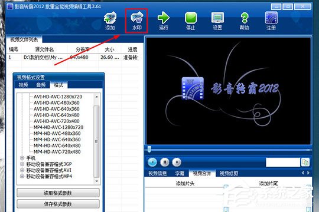The height and width of the screenshot is (212, 319).
Task: Expand the 手机 tree node
Action: tap(22, 158)
